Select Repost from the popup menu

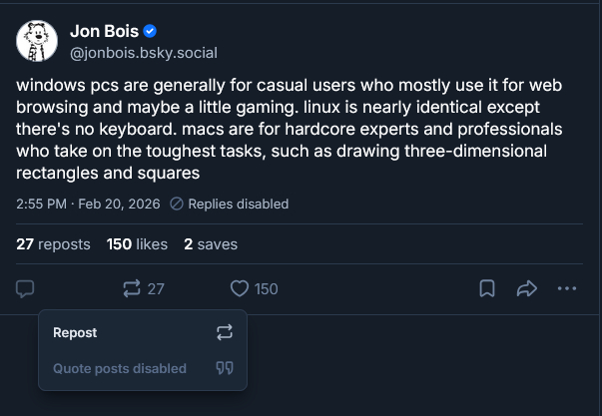tap(75, 332)
